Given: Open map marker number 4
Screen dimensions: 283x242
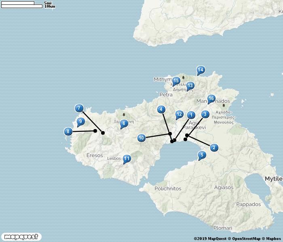Looking at the screenshot, I should click(x=161, y=109).
